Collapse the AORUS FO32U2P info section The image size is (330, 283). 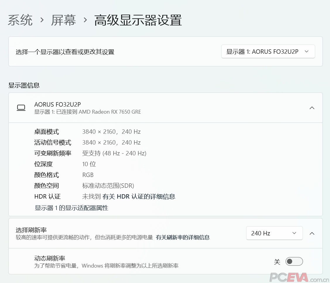(312, 108)
